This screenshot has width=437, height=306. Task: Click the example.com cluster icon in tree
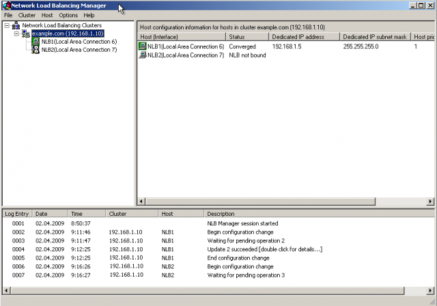26,33
